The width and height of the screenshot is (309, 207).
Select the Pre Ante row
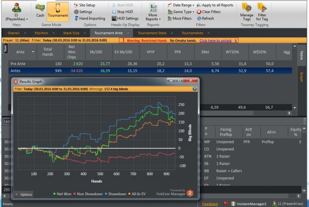coord(150,64)
